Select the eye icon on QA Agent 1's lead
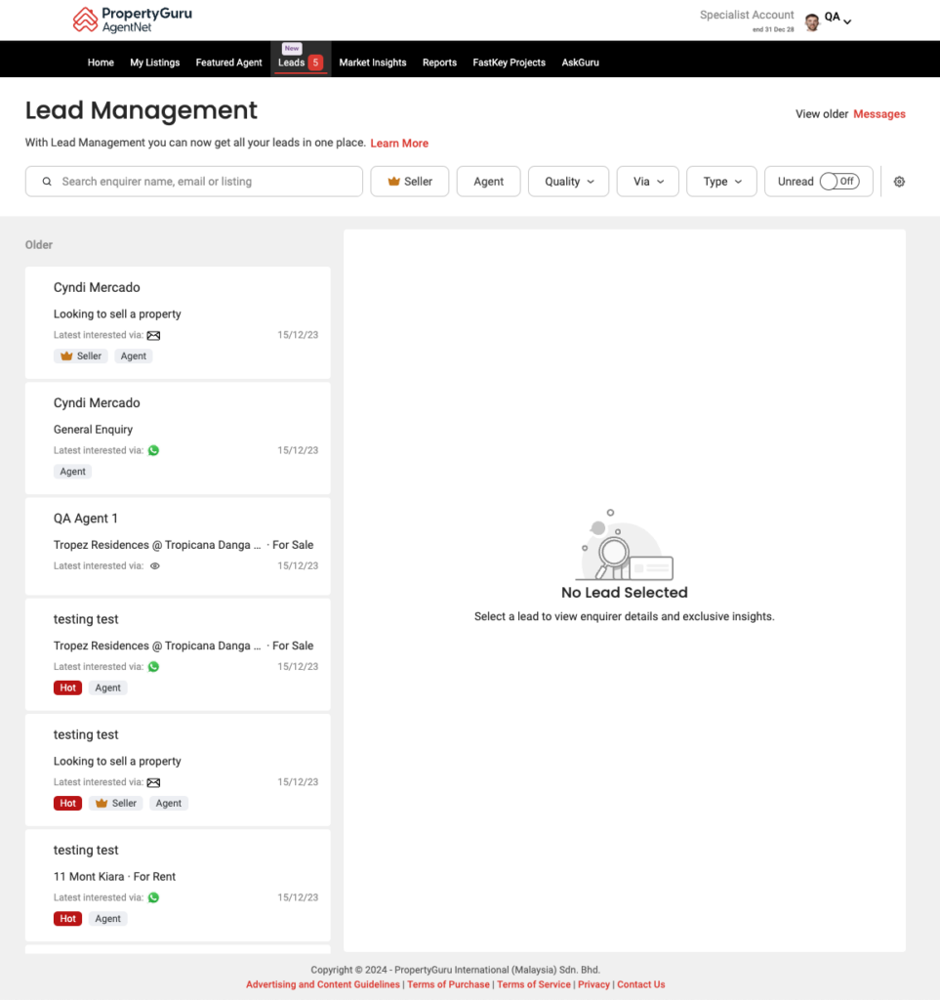Screen dimensions: 940x1000 coord(153,565)
